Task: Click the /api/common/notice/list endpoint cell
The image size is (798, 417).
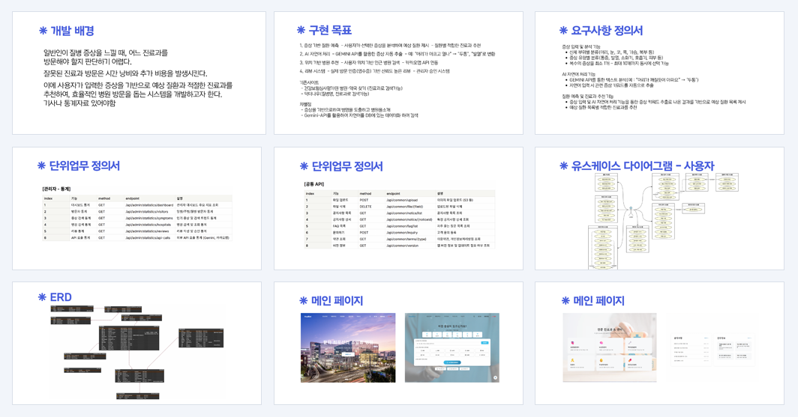Action: [404, 213]
